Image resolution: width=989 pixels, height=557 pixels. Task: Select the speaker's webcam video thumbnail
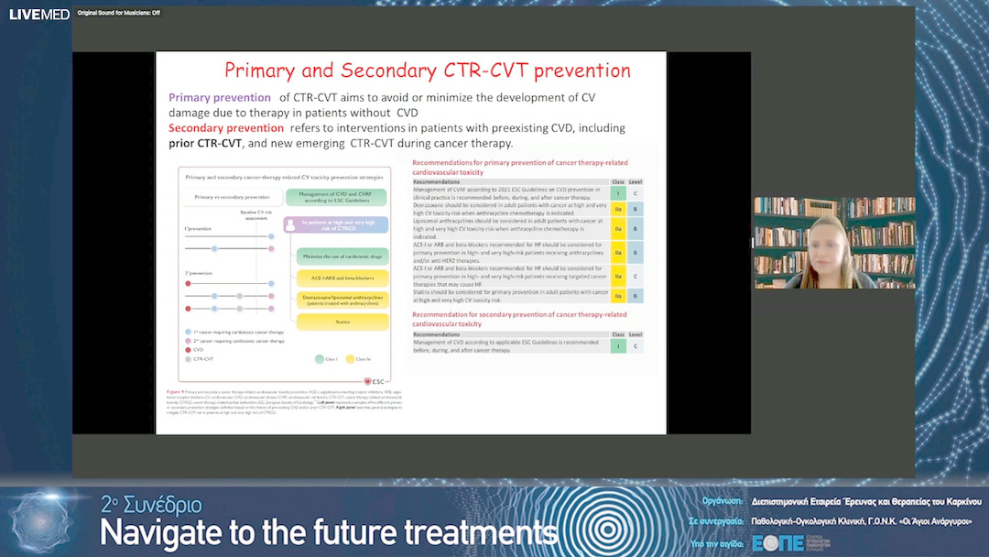(833, 243)
